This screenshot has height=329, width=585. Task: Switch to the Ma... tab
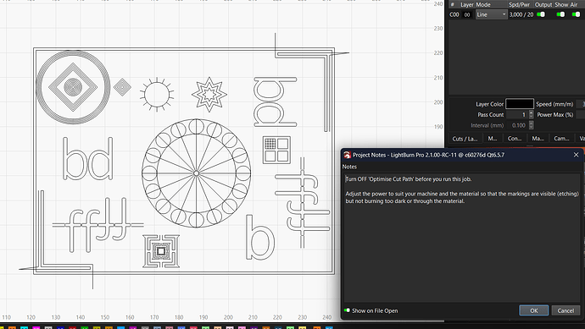coord(538,139)
